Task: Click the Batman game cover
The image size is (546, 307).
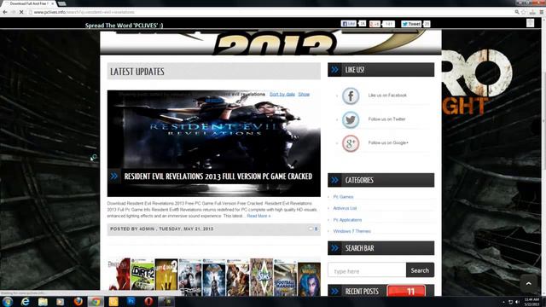Action: point(213,277)
